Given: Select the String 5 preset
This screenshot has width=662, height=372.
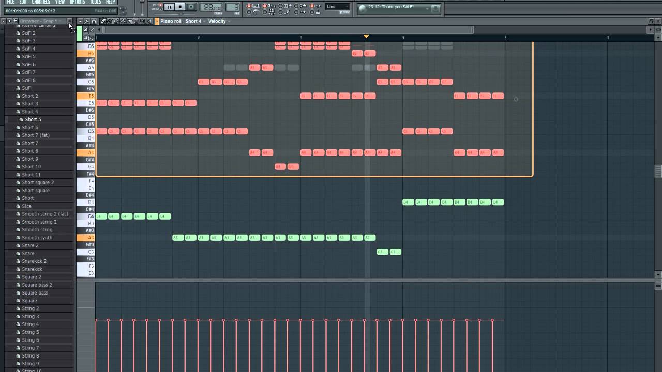Looking at the screenshot, I should 31,332.
